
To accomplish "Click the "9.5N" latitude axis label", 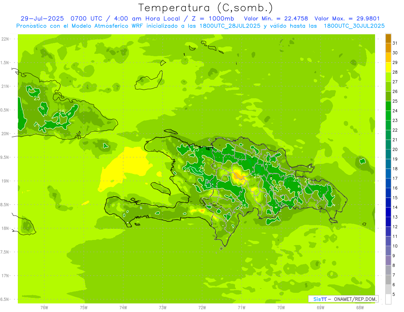I will (x=5, y=158).
